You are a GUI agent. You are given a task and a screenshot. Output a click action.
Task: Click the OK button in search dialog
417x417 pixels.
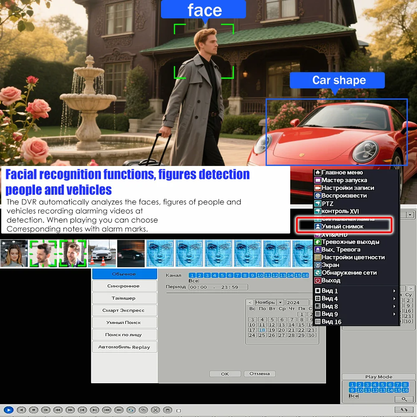click(x=225, y=374)
